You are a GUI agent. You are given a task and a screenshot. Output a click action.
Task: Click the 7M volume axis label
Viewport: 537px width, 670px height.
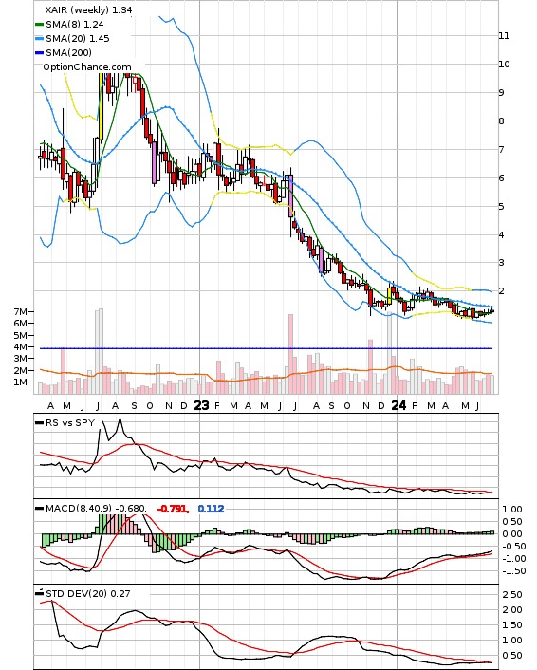coord(20,312)
